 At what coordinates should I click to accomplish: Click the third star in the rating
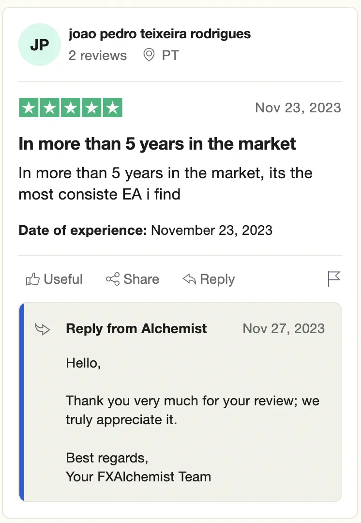(x=71, y=108)
